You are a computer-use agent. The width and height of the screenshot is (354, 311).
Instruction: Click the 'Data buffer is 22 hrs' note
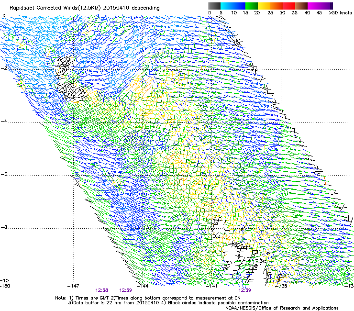coord(114,303)
